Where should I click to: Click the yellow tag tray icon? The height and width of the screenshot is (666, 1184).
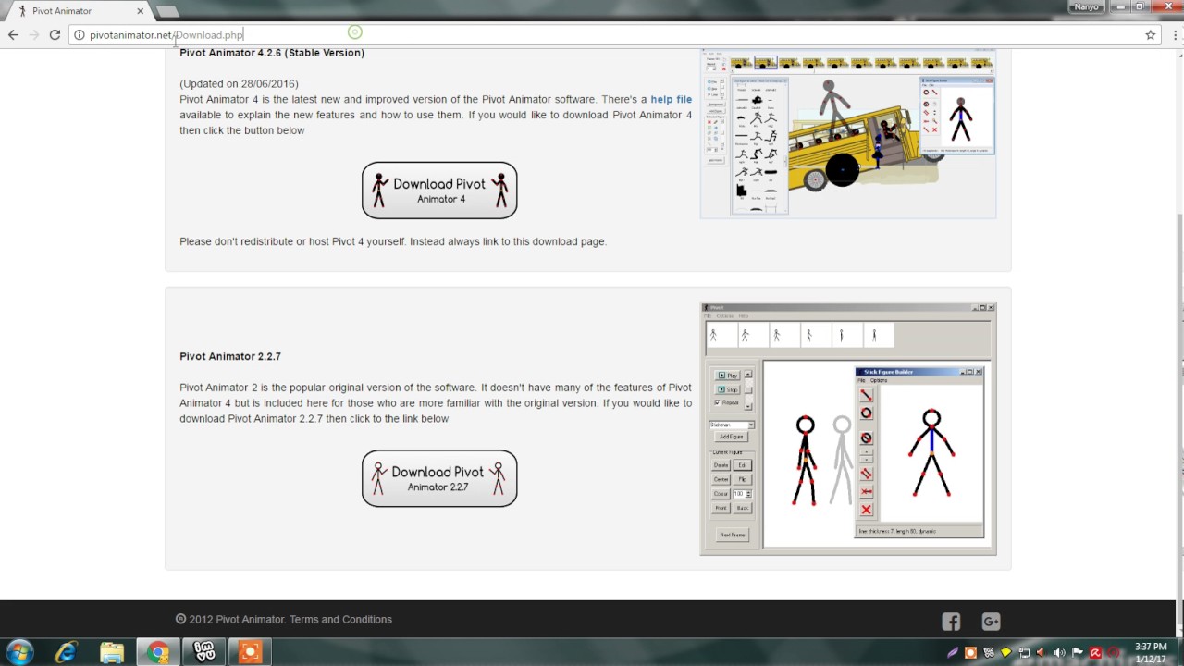click(x=1006, y=653)
